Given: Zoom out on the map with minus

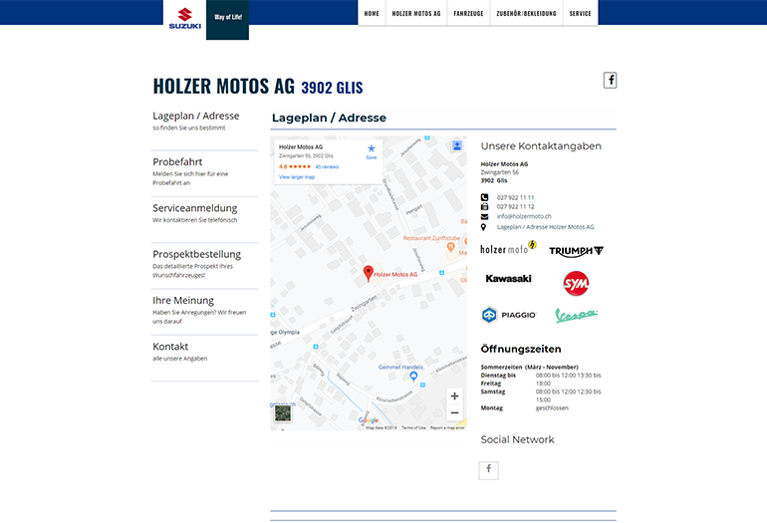Looking at the screenshot, I should tap(454, 412).
